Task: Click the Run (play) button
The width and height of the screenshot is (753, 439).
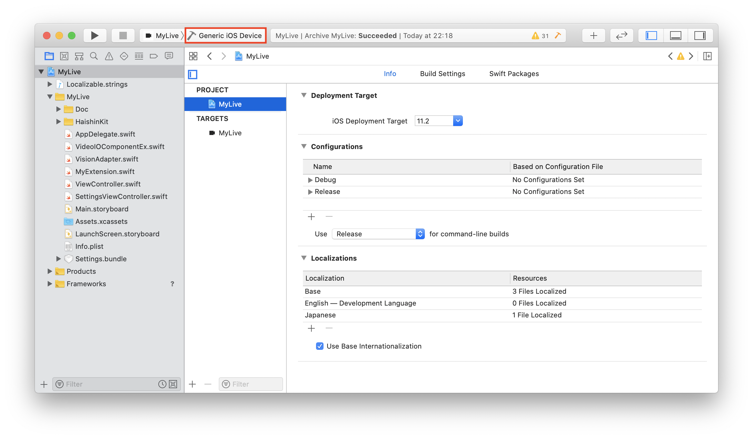Action: 95,36
